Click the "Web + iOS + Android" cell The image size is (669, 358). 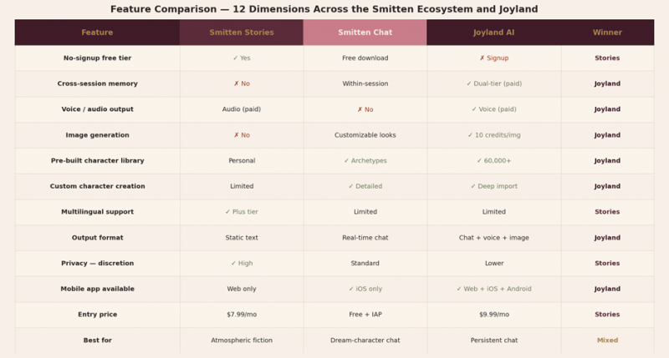[493, 290]
